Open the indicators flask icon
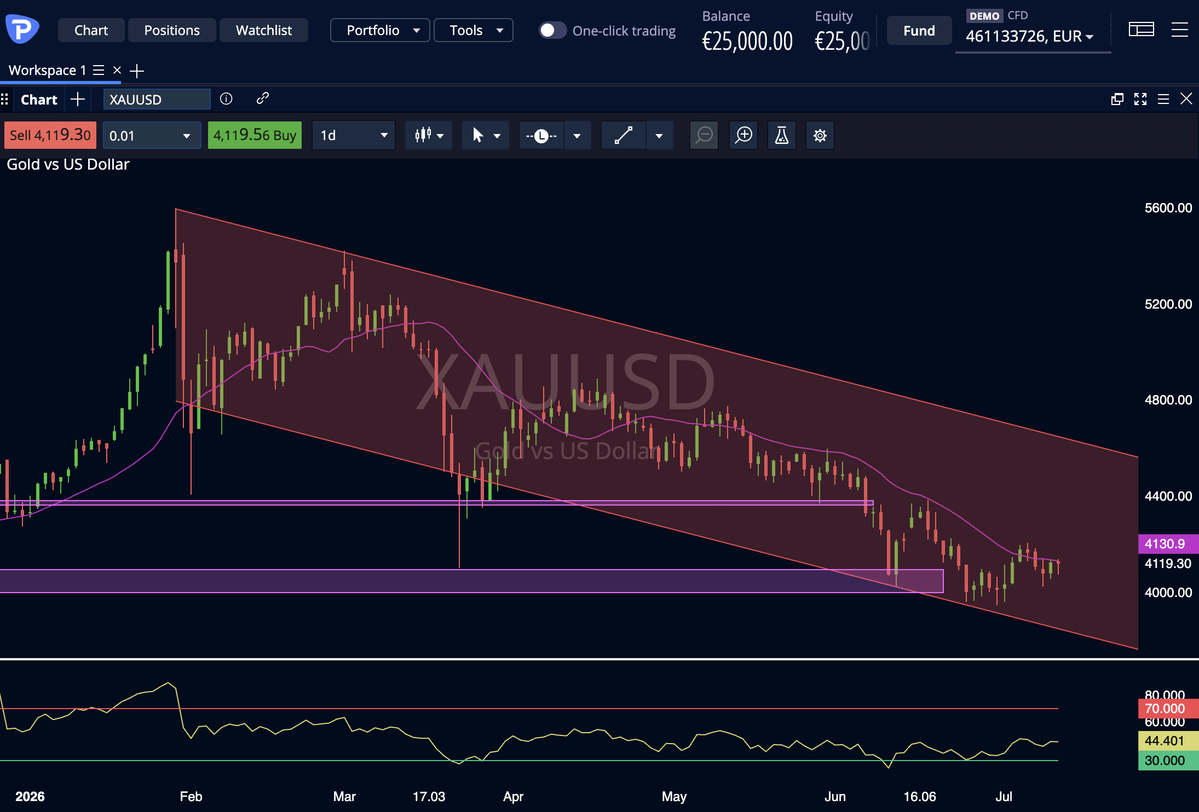The height and width of the screenshot is (812, 1199). point(781,135)
